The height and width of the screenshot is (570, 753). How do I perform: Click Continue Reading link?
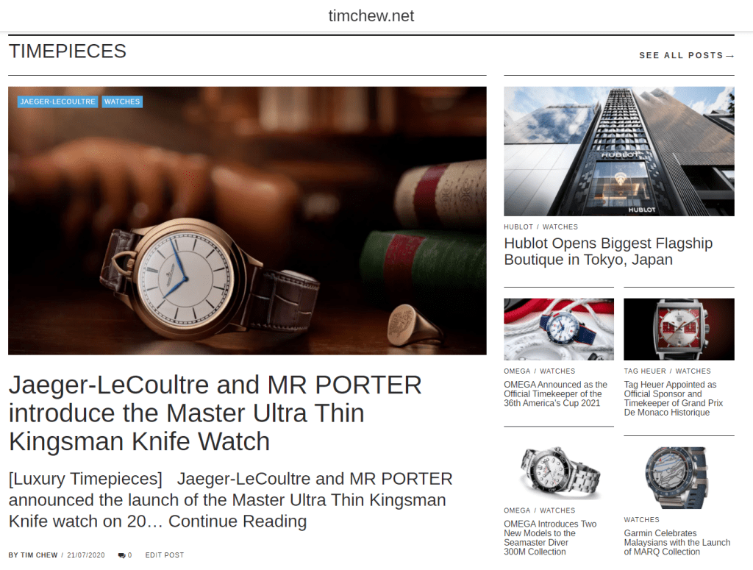[x=238, y=521]
